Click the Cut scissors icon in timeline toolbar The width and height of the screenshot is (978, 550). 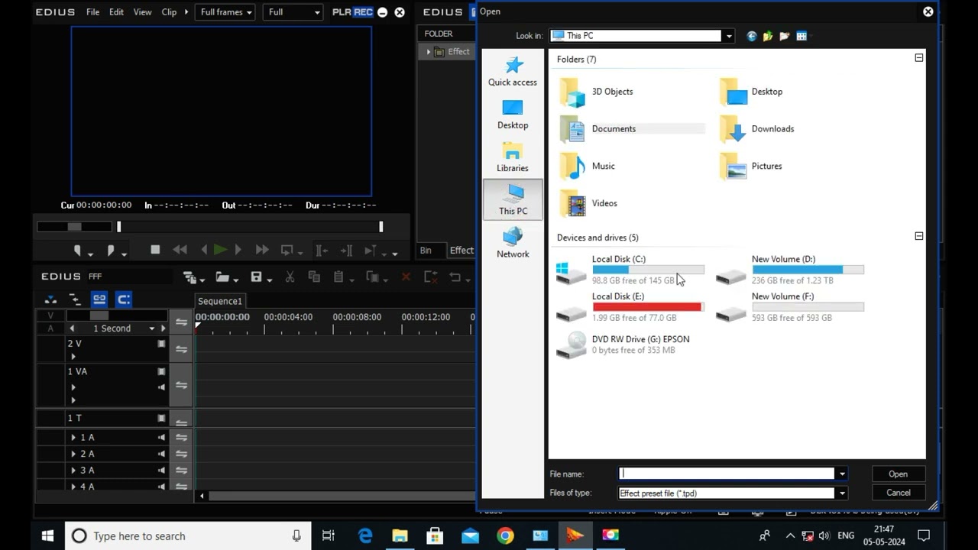tap(290, 277)
